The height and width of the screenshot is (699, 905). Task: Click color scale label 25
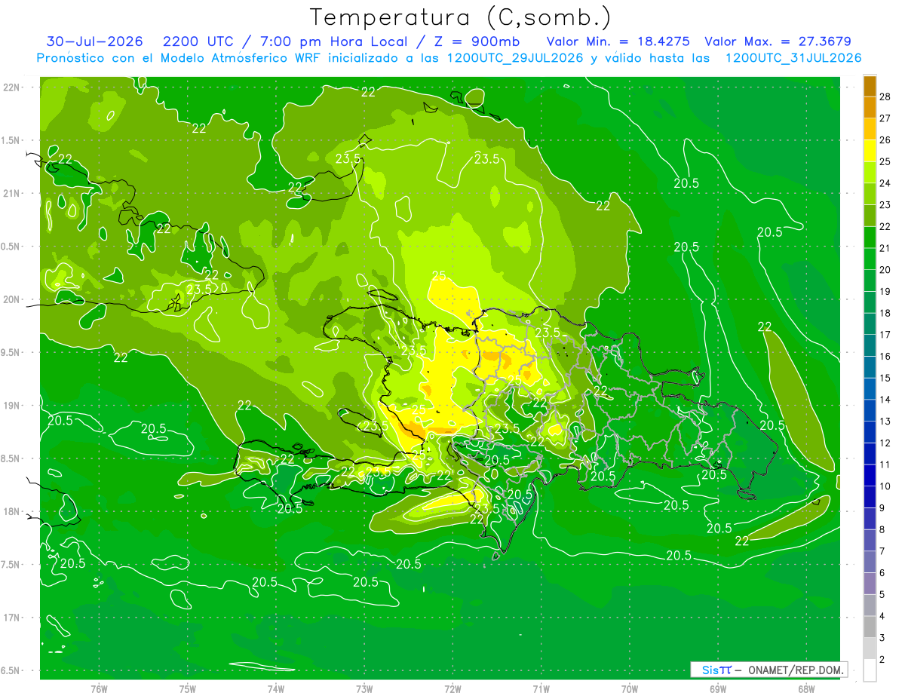[x=885, y=161]
